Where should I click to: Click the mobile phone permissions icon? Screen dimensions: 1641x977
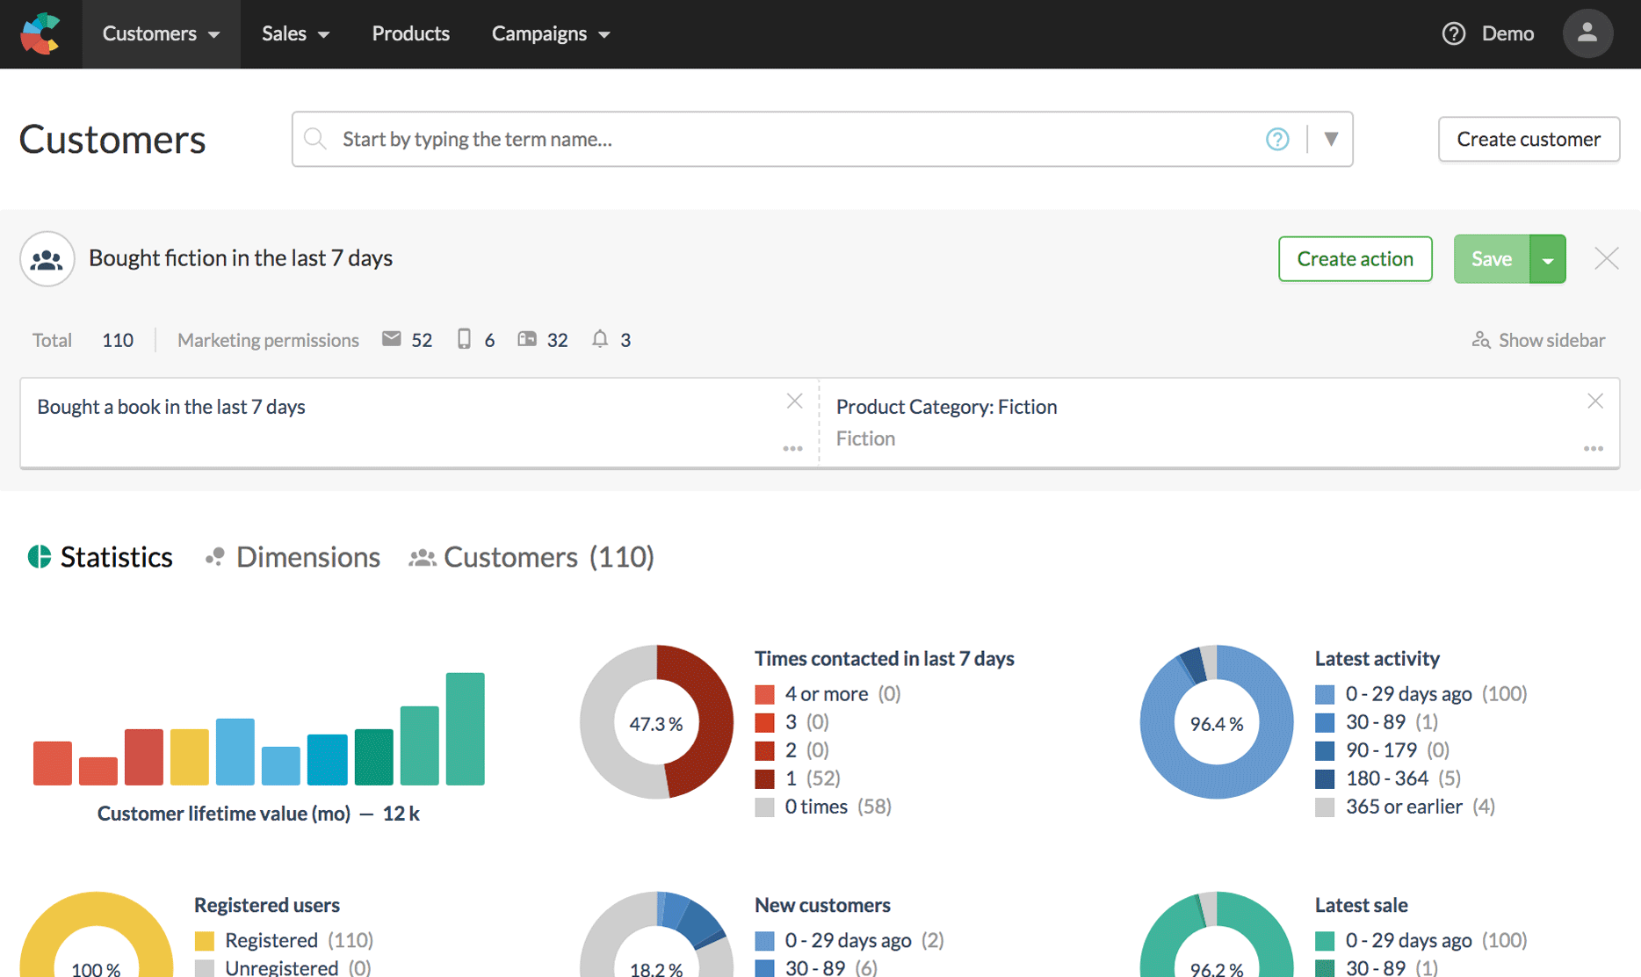465,339
